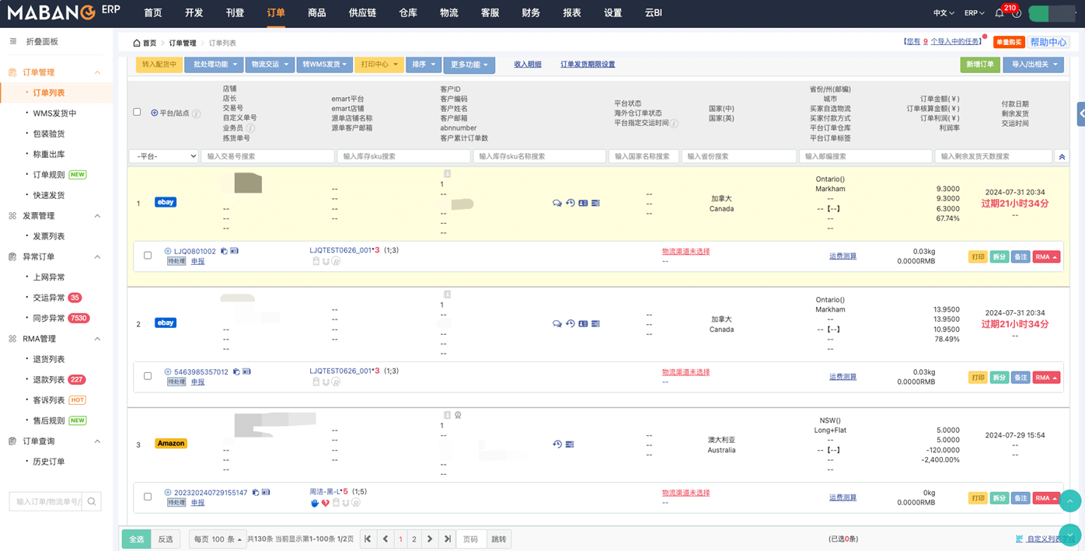Open the 订单发货期限设置 link
Screen dimensions: 1085x551
pos(588,65)
